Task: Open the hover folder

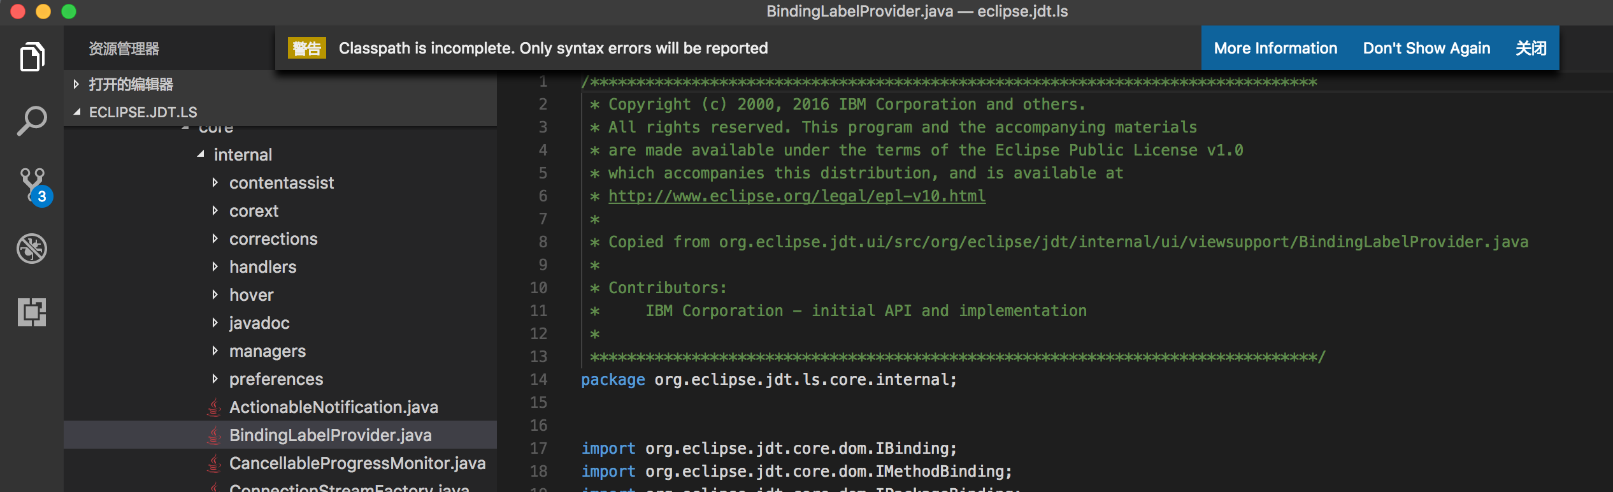Action: 251,295
